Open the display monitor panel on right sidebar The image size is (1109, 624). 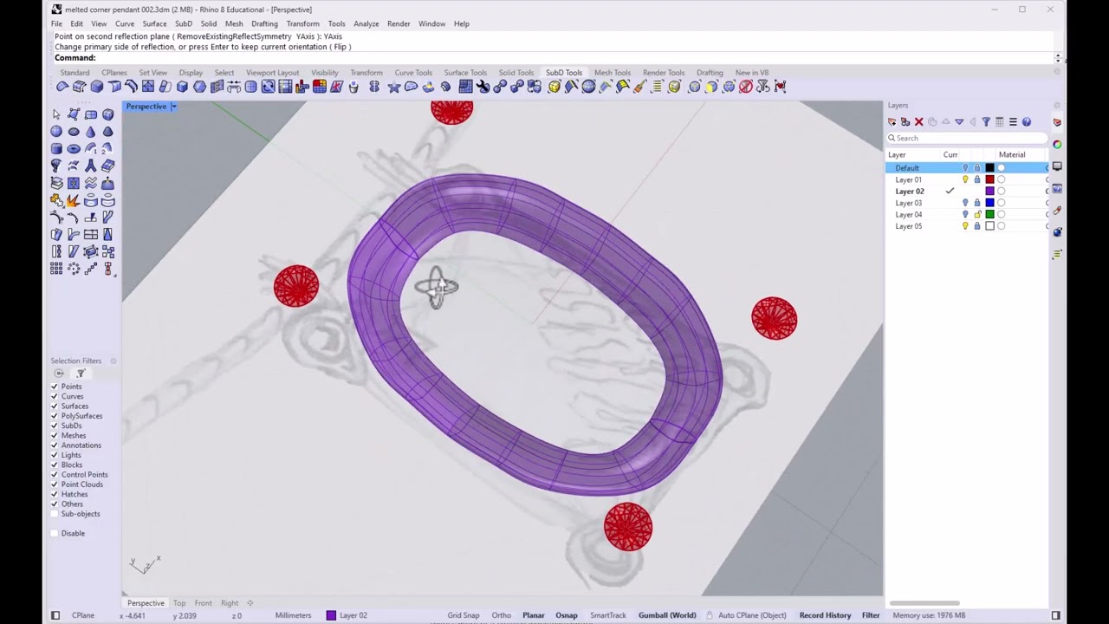[x=1057, y=166]
